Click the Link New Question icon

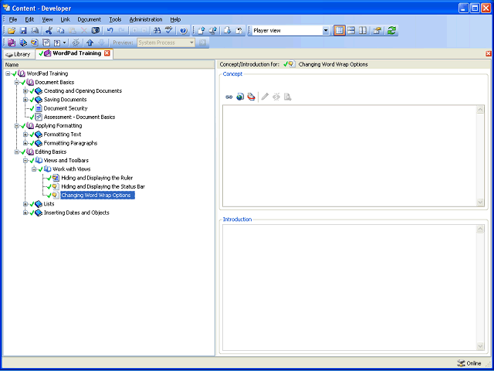[56, 43]
